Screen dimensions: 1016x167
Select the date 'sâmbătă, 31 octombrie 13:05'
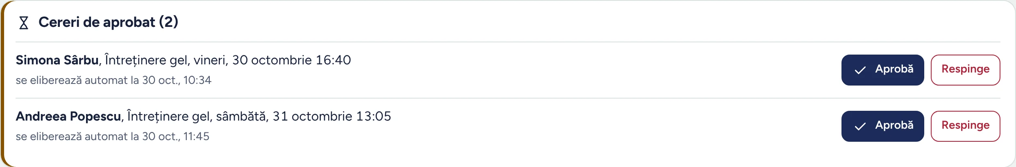tap(304, 116)
